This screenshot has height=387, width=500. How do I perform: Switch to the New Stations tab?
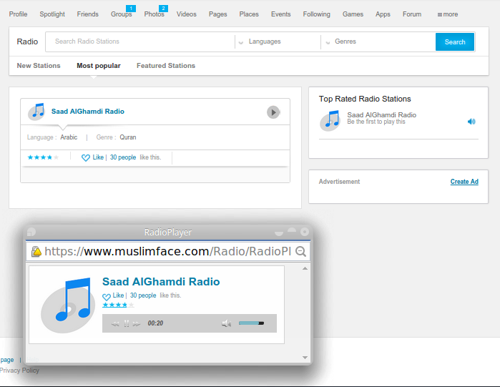39,66
